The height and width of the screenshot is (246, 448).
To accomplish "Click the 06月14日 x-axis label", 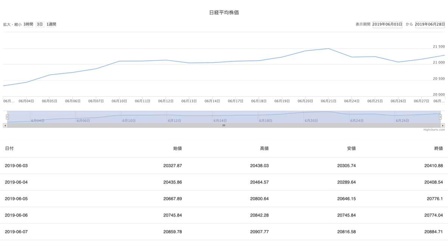I will 212,101.
